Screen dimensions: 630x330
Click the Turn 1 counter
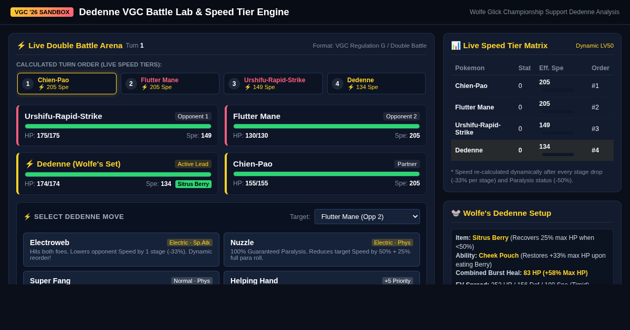(134, 46)
